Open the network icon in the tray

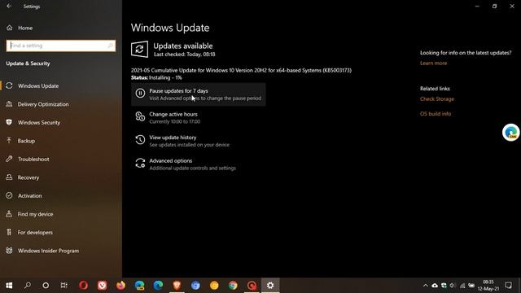coord(462,285)
